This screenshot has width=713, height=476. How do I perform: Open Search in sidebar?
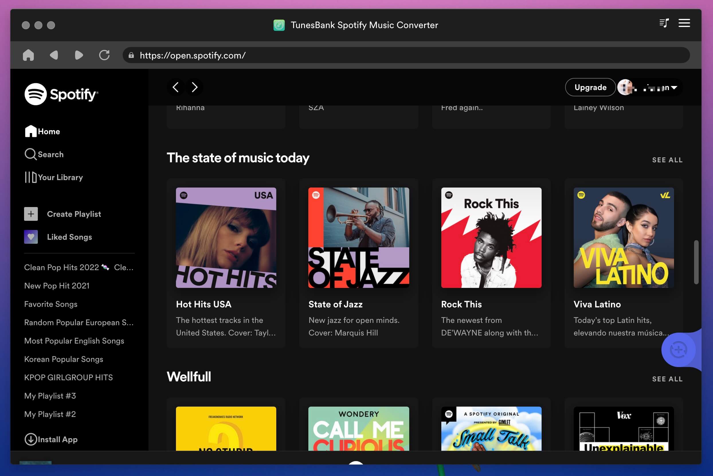coord(44,154)
